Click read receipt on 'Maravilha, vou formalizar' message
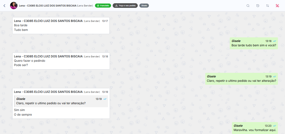The width and height of the screenshot is (285, 134). [274, 126]
